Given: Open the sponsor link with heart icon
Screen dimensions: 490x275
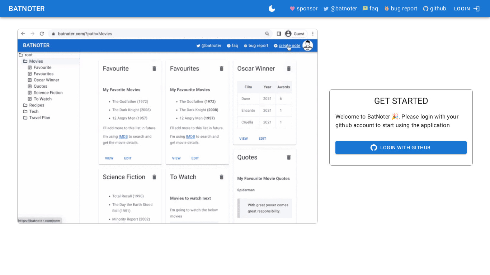Looking at the screenshot, I should click(x=303, y=9).
